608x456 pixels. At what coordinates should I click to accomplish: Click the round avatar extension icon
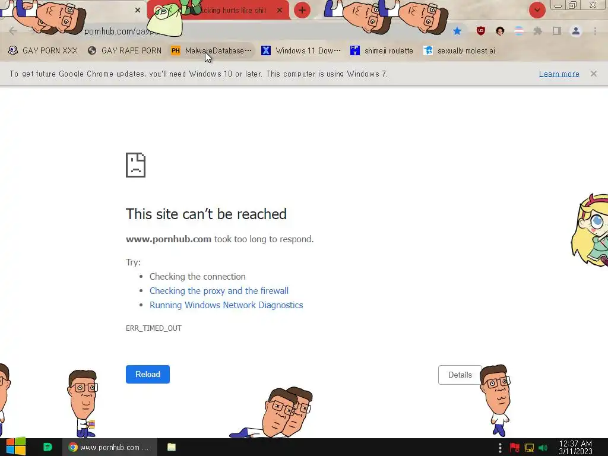coord(500,31)
